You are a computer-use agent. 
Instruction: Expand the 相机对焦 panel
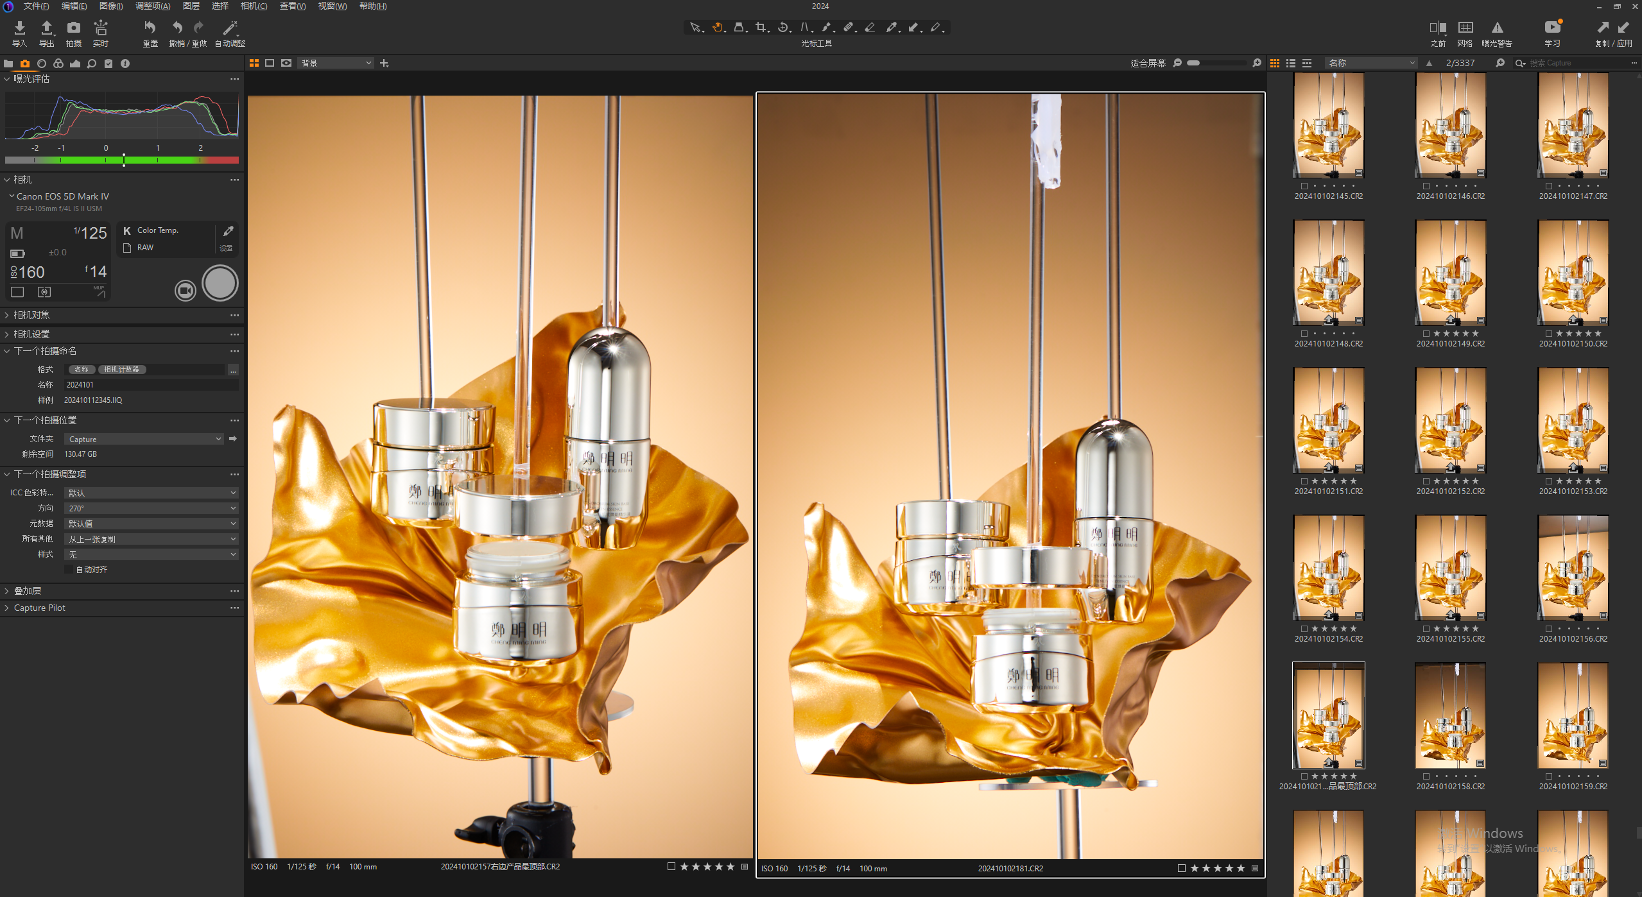[x=7, y=315]
